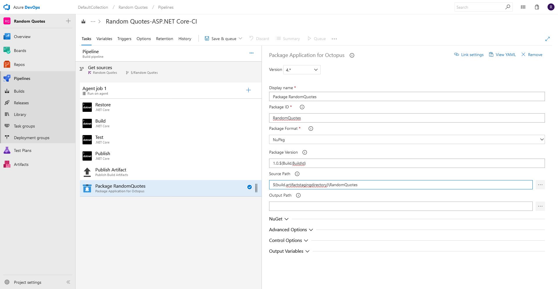Select the Restore .NET Core task
The width and height of the screenshot is (558, 289).
coord(171,107)
